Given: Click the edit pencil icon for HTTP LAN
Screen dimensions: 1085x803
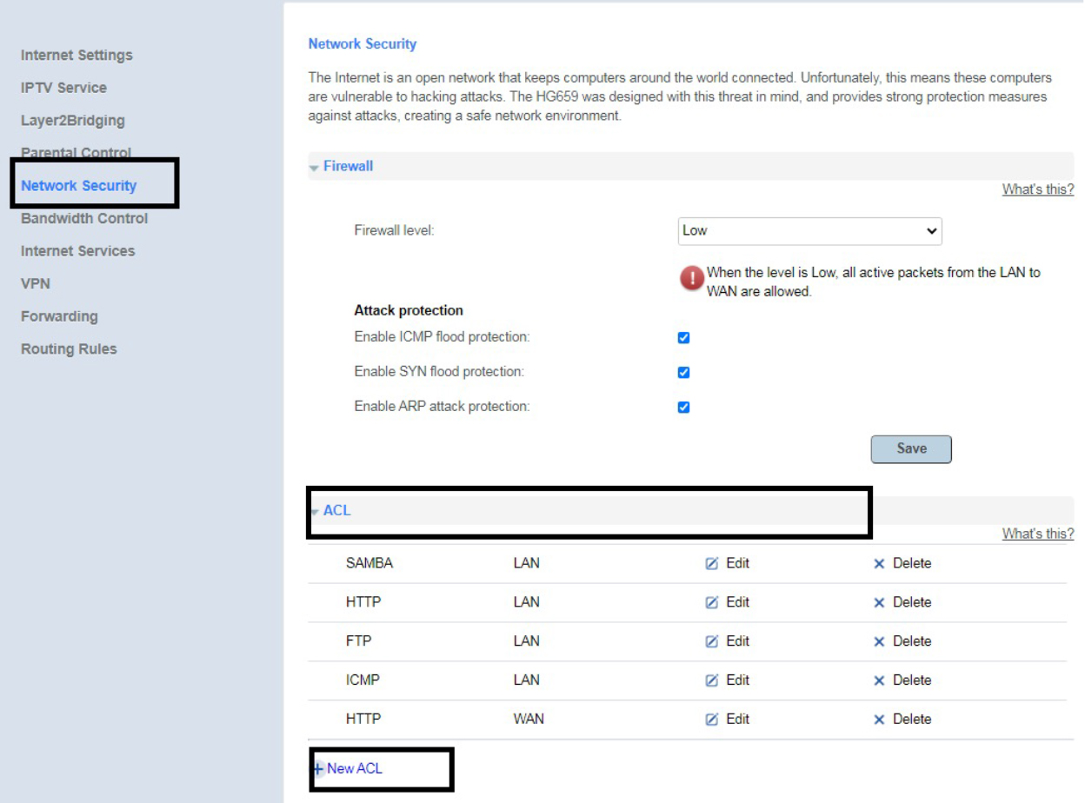Looking at the screenshot, I should (x=712, y=603).
